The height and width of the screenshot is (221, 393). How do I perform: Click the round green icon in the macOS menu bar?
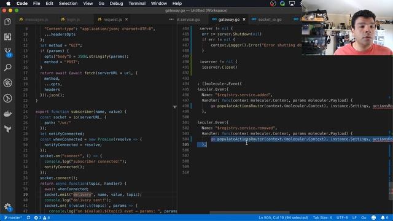coord(282,4)
